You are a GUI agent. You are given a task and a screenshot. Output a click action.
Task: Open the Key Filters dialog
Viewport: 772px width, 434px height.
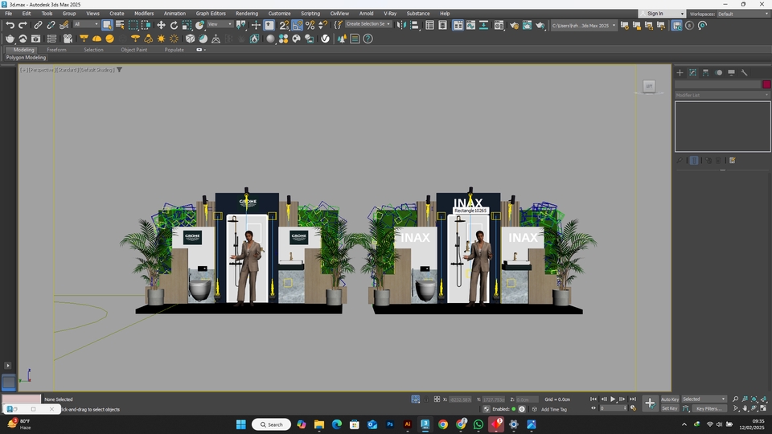[709, 408]
